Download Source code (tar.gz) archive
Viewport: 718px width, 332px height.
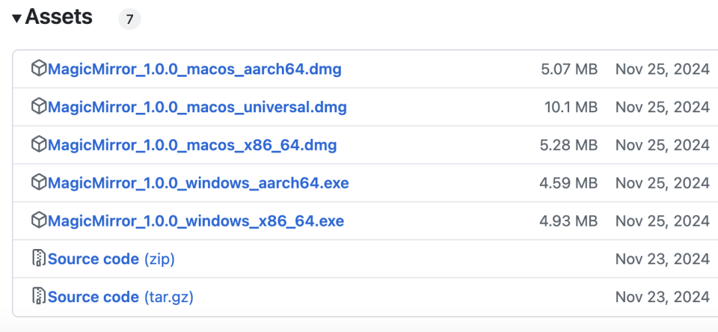point(120,297)
